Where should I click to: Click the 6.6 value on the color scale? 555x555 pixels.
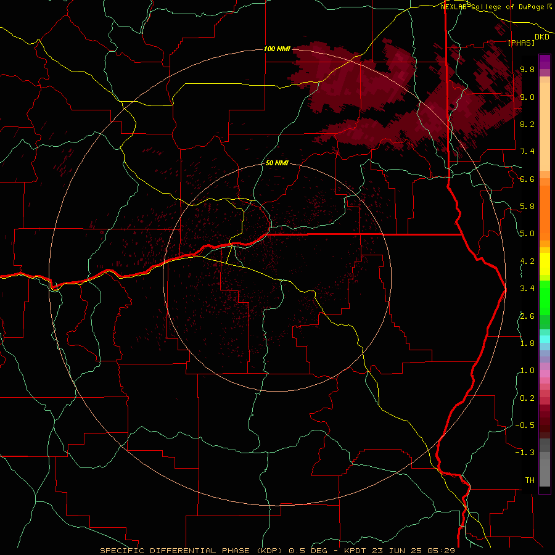pyautogui.click(x=527, y=179)
